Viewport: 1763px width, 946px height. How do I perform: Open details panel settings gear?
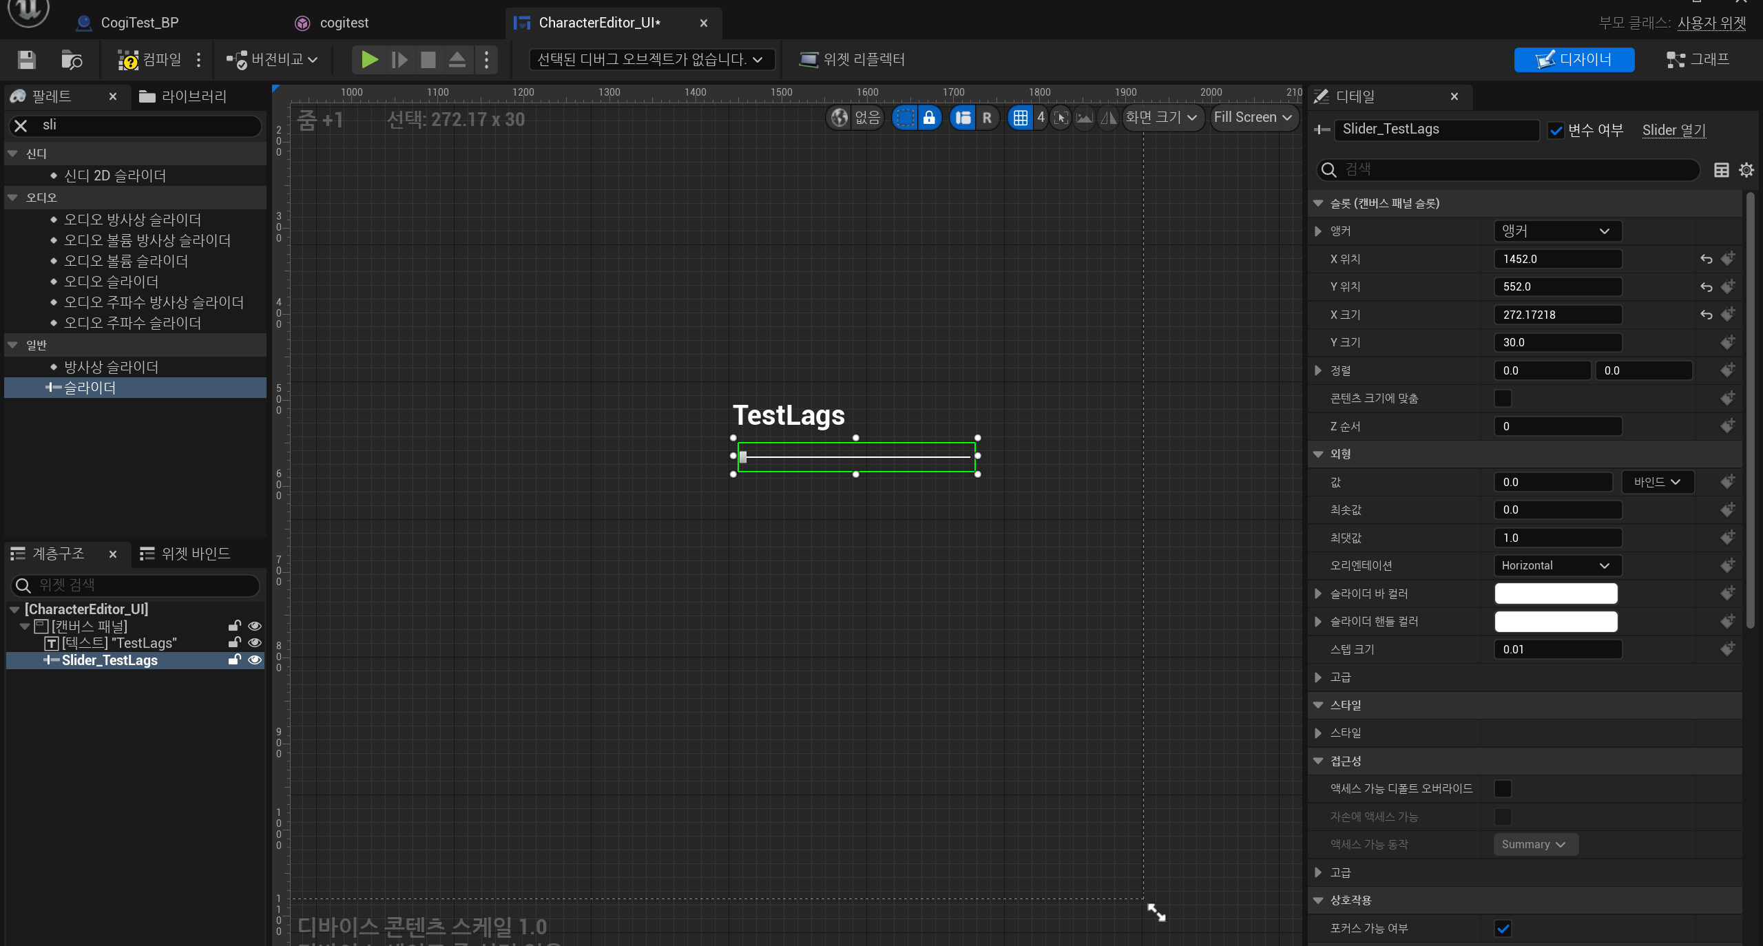point(1746,170)
